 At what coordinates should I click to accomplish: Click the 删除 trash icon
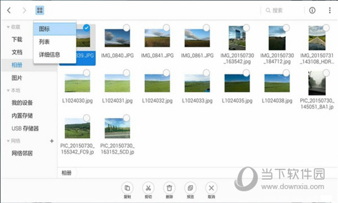tap(169, 188)
